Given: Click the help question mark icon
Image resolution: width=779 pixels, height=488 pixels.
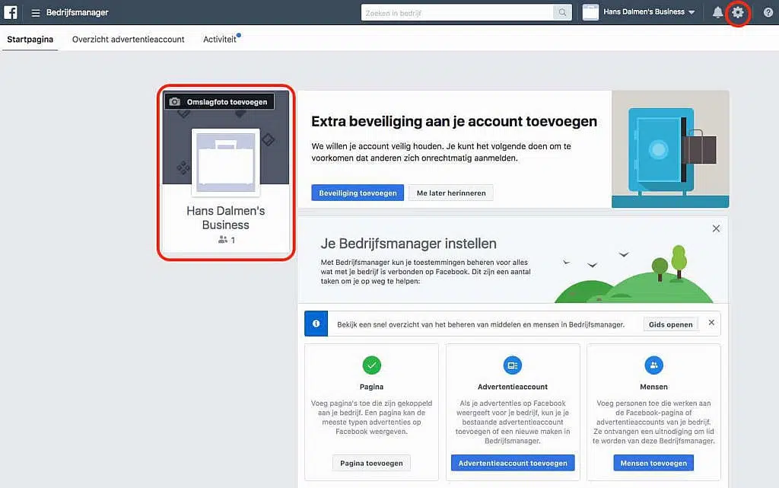Looking at the screenshot, I should (768, 12).
